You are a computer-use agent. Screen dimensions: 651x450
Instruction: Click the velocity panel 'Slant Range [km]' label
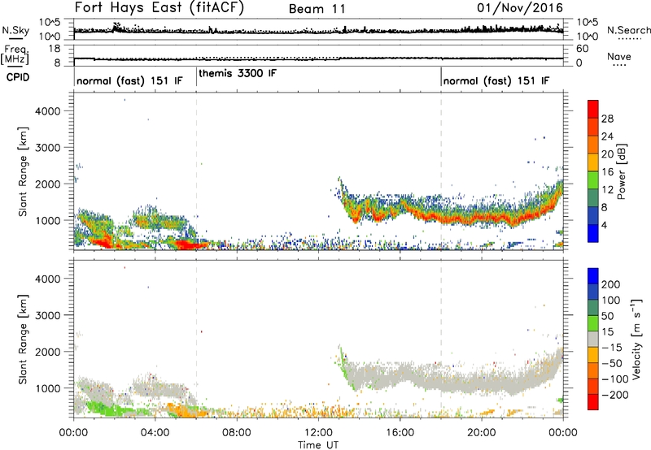coord(23,340)
